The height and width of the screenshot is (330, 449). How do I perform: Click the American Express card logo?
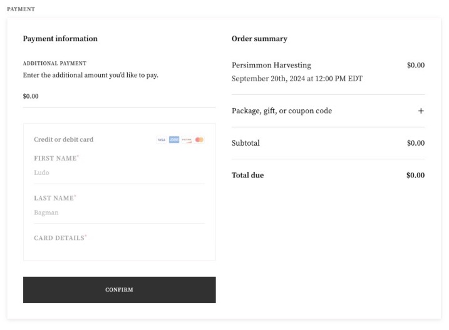pos(174,140)
